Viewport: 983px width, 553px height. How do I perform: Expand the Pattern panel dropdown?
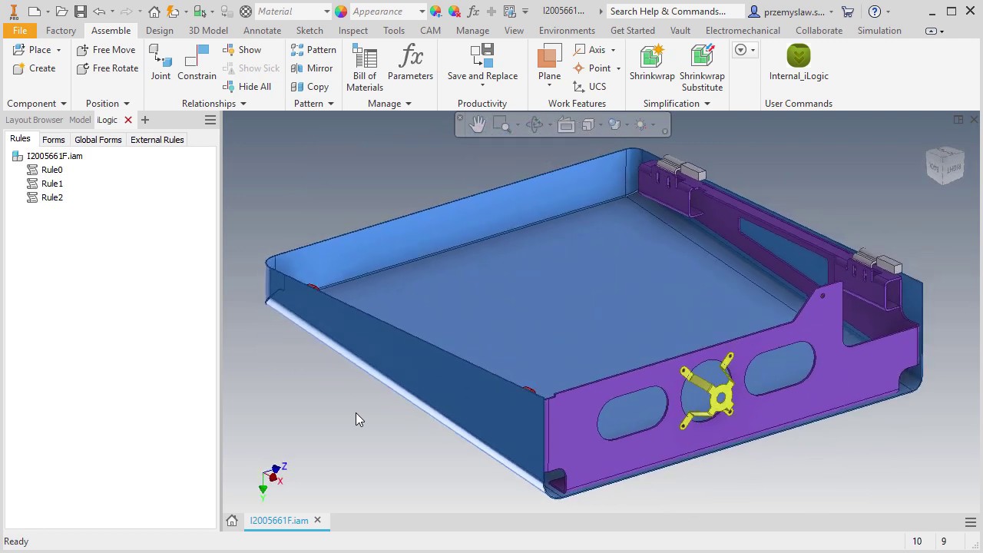click(330, 104)
